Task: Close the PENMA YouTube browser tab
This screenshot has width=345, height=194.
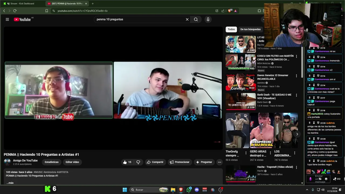Action: tap(86, 4)
